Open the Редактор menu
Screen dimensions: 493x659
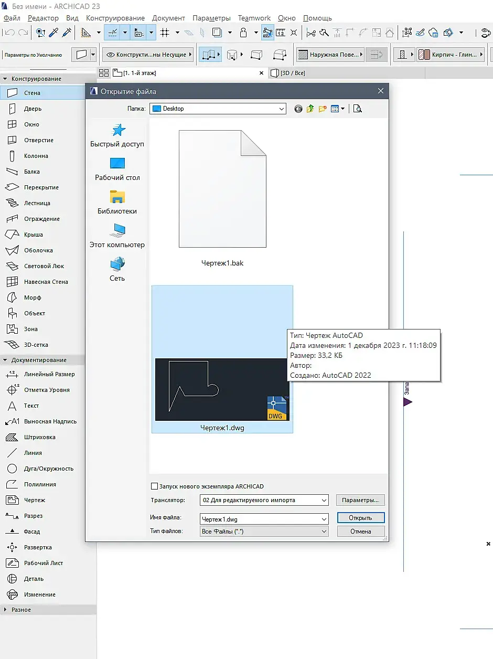pos(43,18)
